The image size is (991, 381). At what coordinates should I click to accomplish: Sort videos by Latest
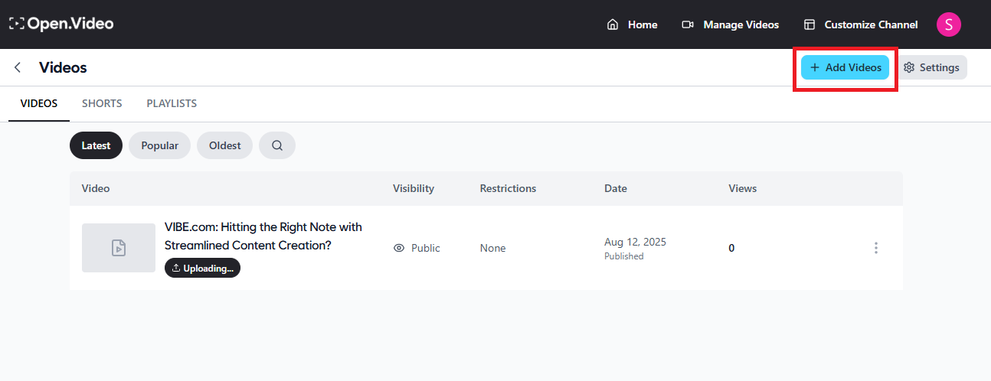click(96, 145)
